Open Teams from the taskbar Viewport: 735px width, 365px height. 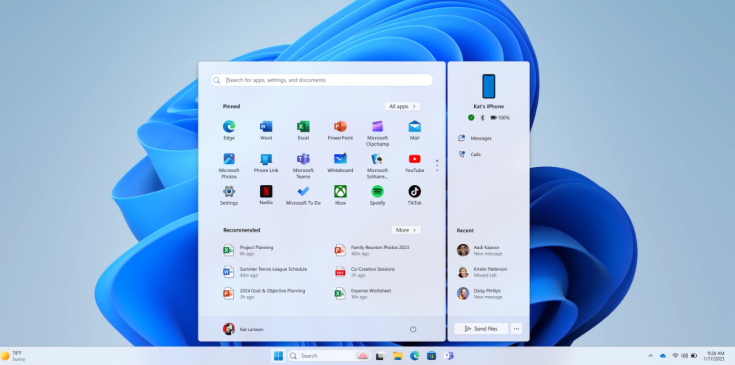[449, 356]
